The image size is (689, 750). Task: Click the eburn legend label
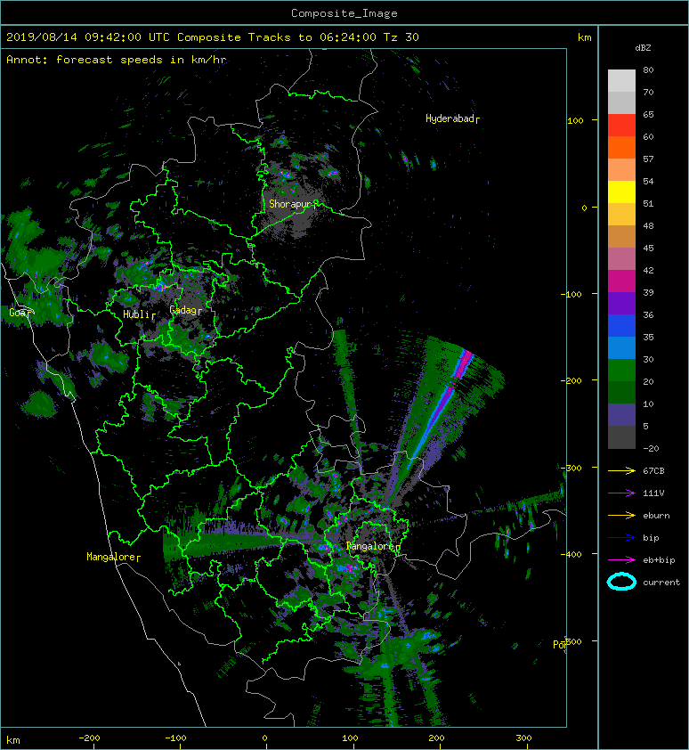click(x=656, y=516)
